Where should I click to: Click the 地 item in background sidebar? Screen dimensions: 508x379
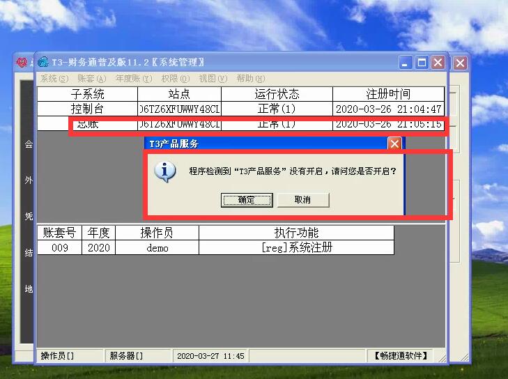click(x=29, y=288)
